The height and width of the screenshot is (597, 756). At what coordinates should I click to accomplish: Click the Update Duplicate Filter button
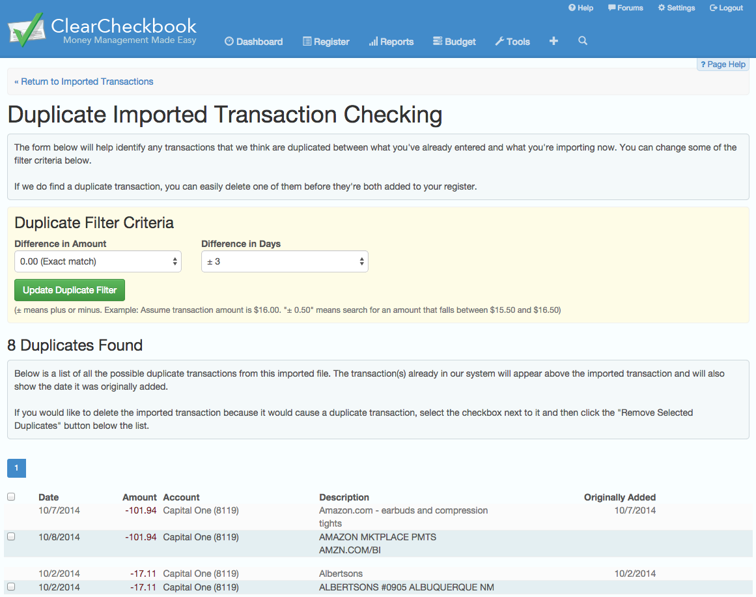coord(70,290)
